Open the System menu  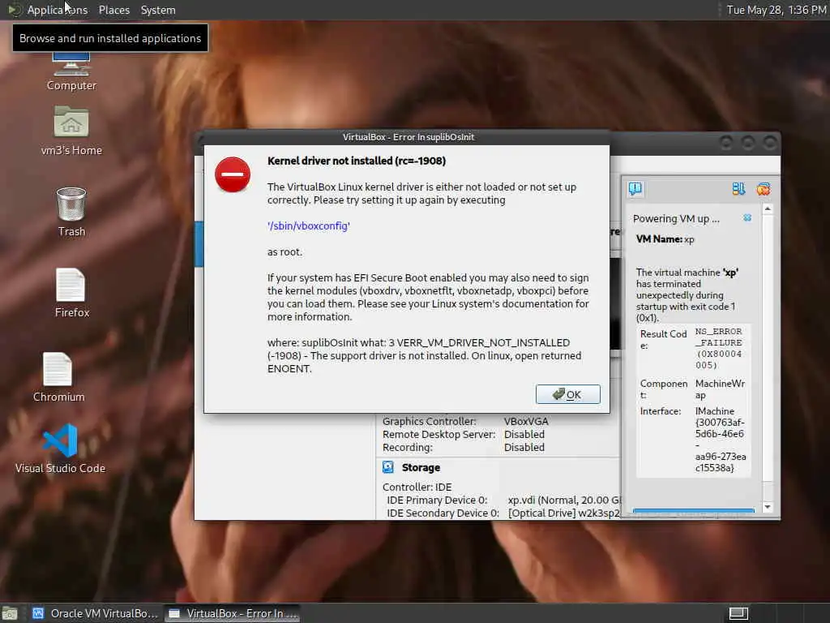(158, 10)
